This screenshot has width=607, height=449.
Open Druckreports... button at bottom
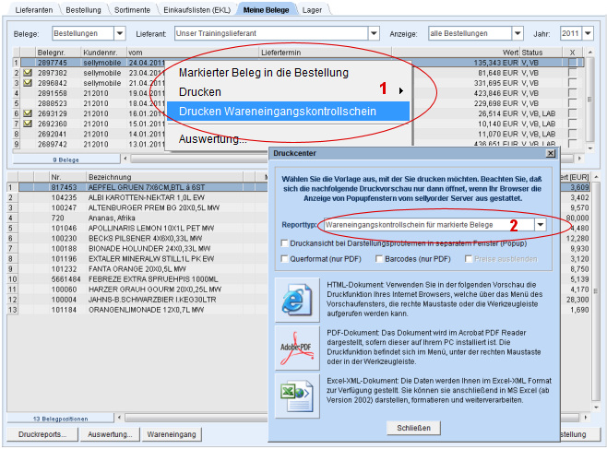(42, 434)
